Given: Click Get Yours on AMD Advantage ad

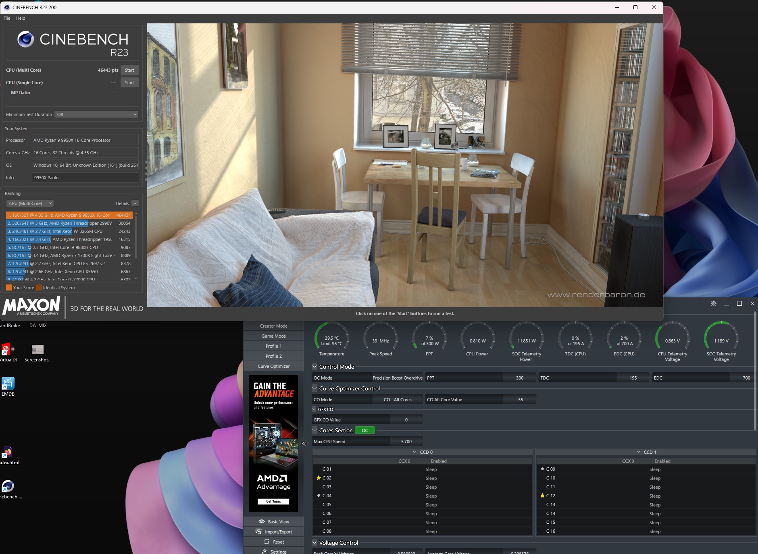Looking at the screenshot, I should tap(273, 502).
